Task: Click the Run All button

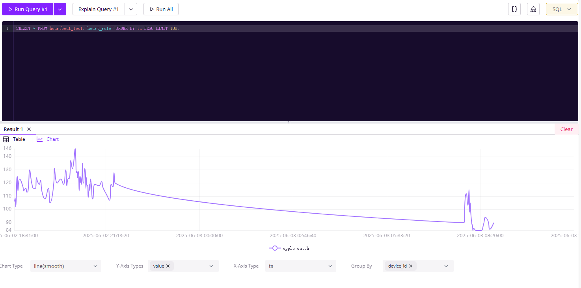Action: click(x=161, y=9)
